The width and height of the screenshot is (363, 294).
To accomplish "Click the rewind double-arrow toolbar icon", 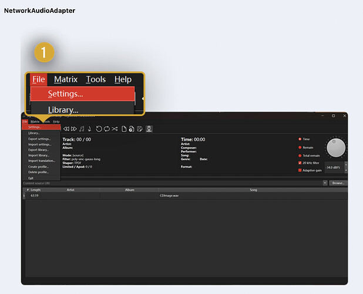I will (66, 129).
